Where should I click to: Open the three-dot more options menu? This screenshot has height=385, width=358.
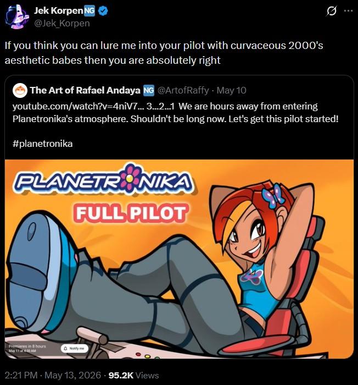coord(349,10)
